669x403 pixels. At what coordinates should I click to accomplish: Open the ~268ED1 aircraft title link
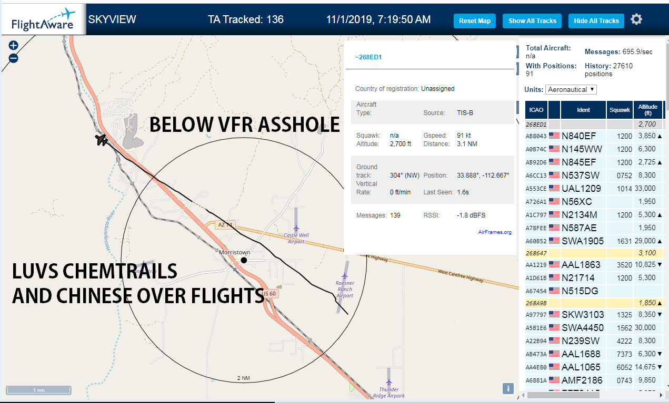tap(368, 57)
